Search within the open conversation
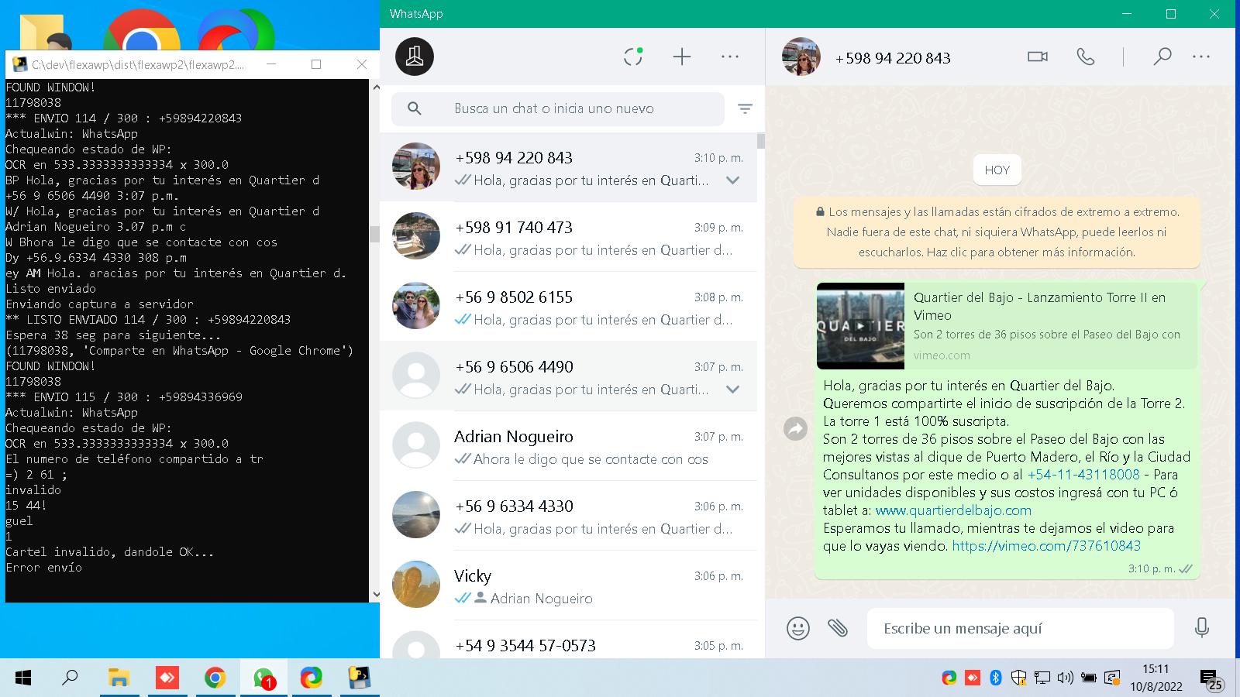The width and height of the screenshot is (1240, 697). click(x=1162, y=57)
